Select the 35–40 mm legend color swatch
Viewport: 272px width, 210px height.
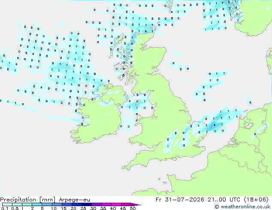pyautogui.click(x=106, y=204)
